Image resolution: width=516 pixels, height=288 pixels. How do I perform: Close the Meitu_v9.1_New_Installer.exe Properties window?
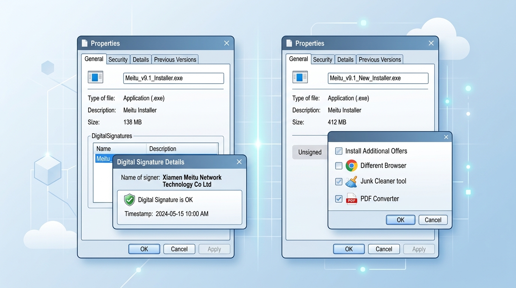(431, 43)
